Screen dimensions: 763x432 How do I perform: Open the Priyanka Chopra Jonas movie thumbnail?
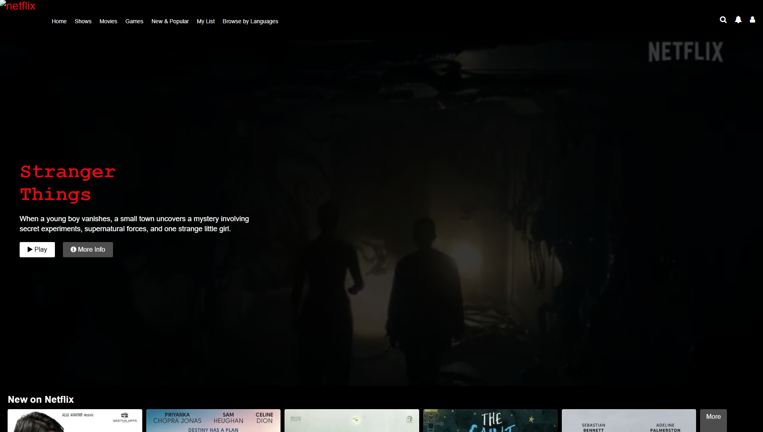(x=213, y=420)
